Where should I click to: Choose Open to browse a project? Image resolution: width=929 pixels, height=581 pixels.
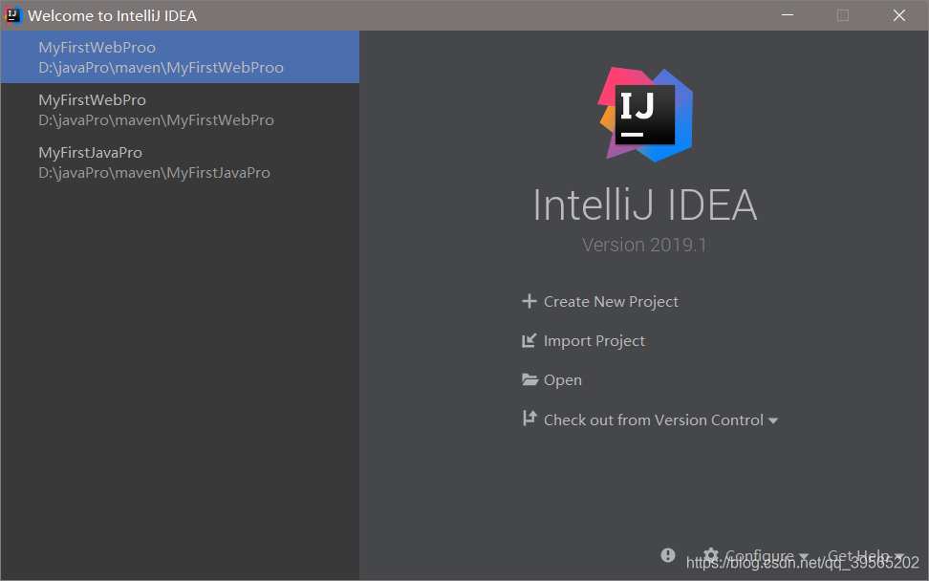click(x=563, y=380)
